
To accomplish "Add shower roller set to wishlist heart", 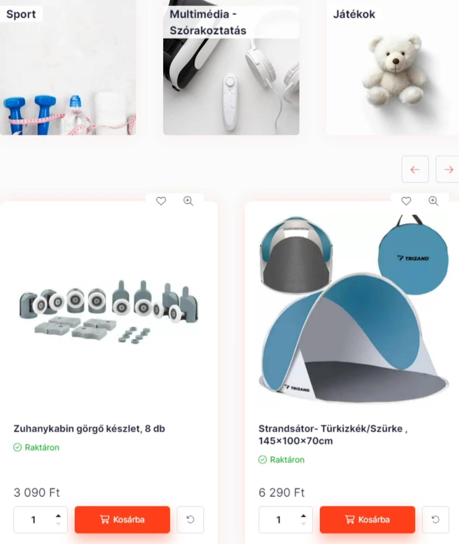I will 161,201.
